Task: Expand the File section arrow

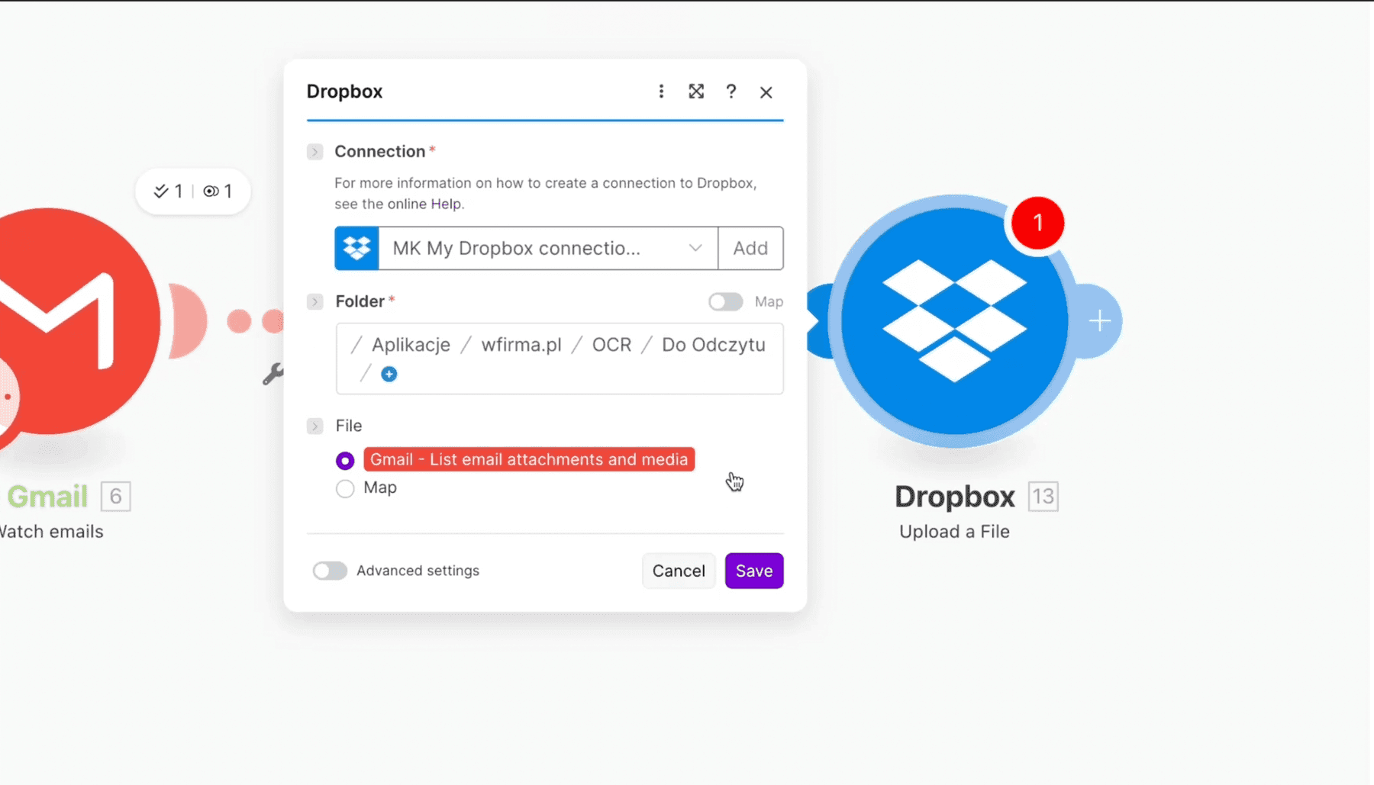Action: pyautogui.click(x=314, y=426)
